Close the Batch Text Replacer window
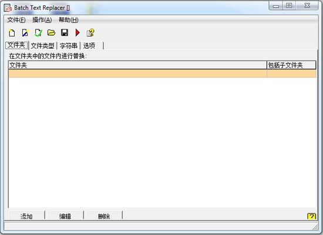 [307, 6]
